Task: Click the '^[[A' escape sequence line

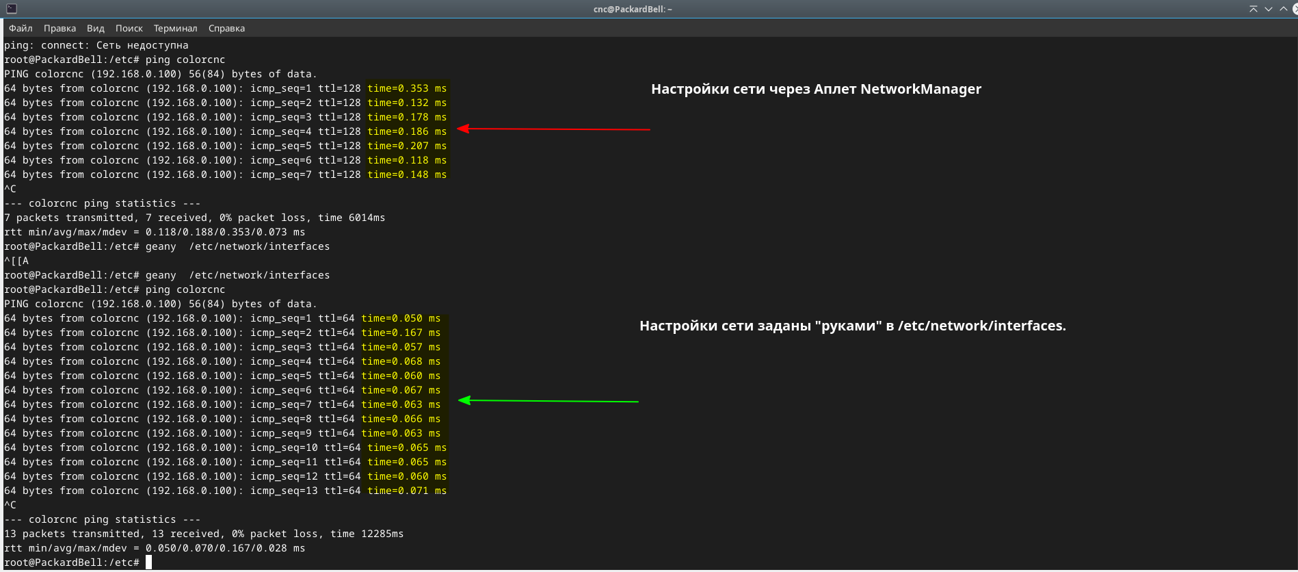Action: [x=16, y=261]
